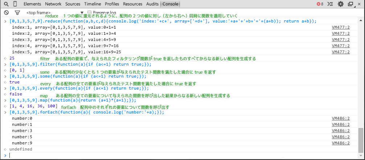Click log line value:9+7=16
Viewport: 365px width, 160px height.
65,46
